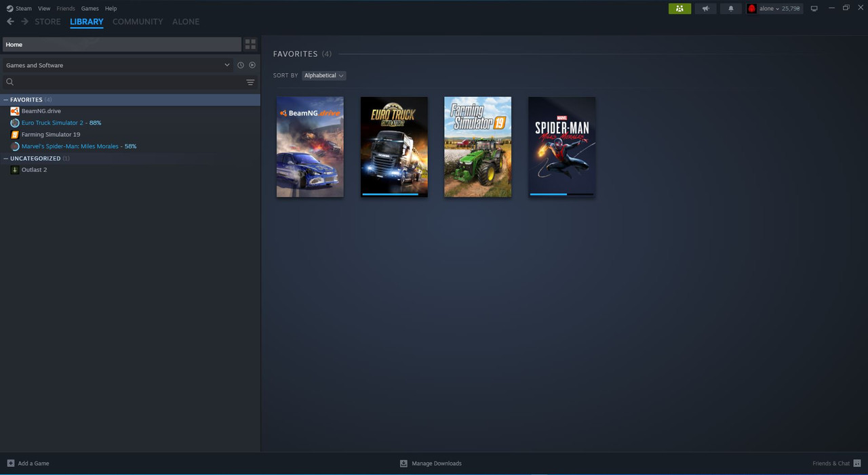Go back with the left arrow
Viewport: 868px width, 475px height.
pyautogui.click(x=10, y=22)
